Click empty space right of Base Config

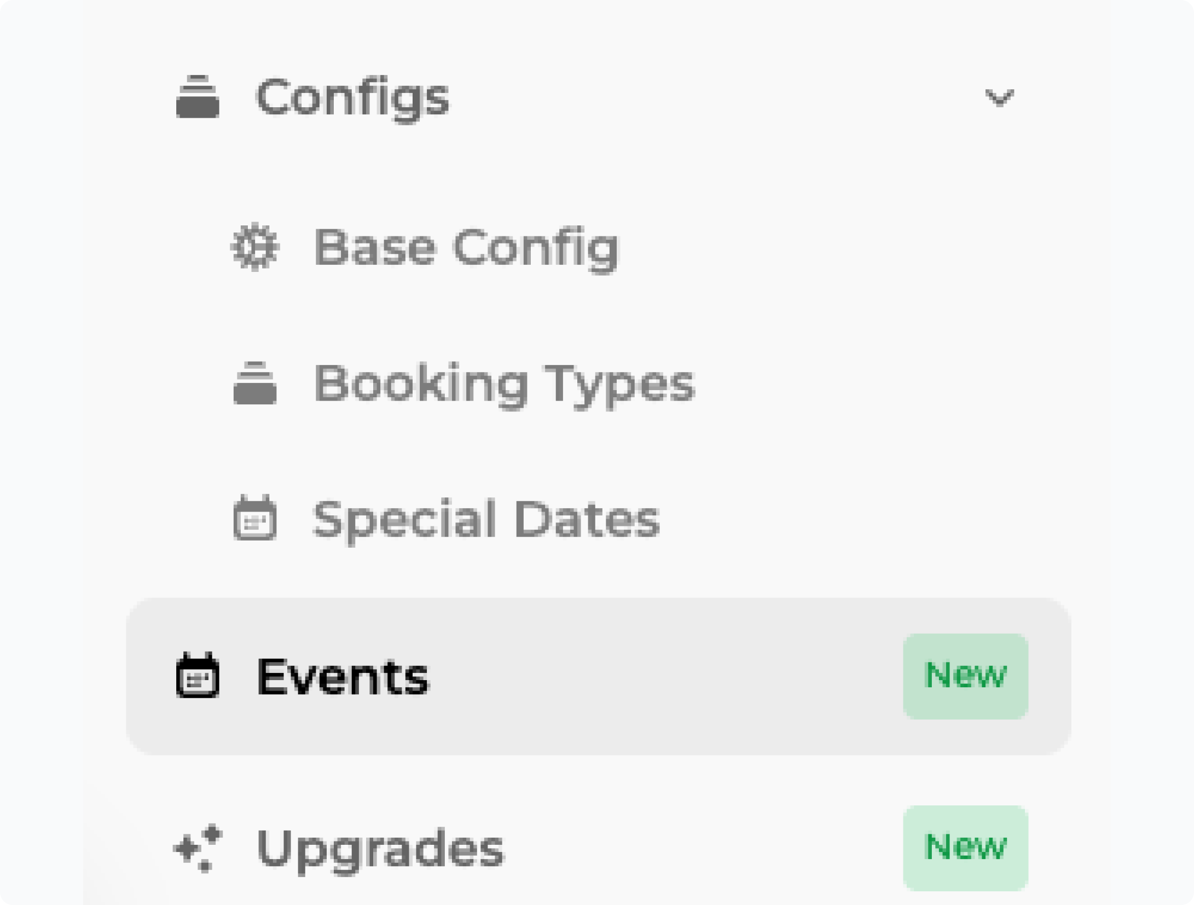848,248
